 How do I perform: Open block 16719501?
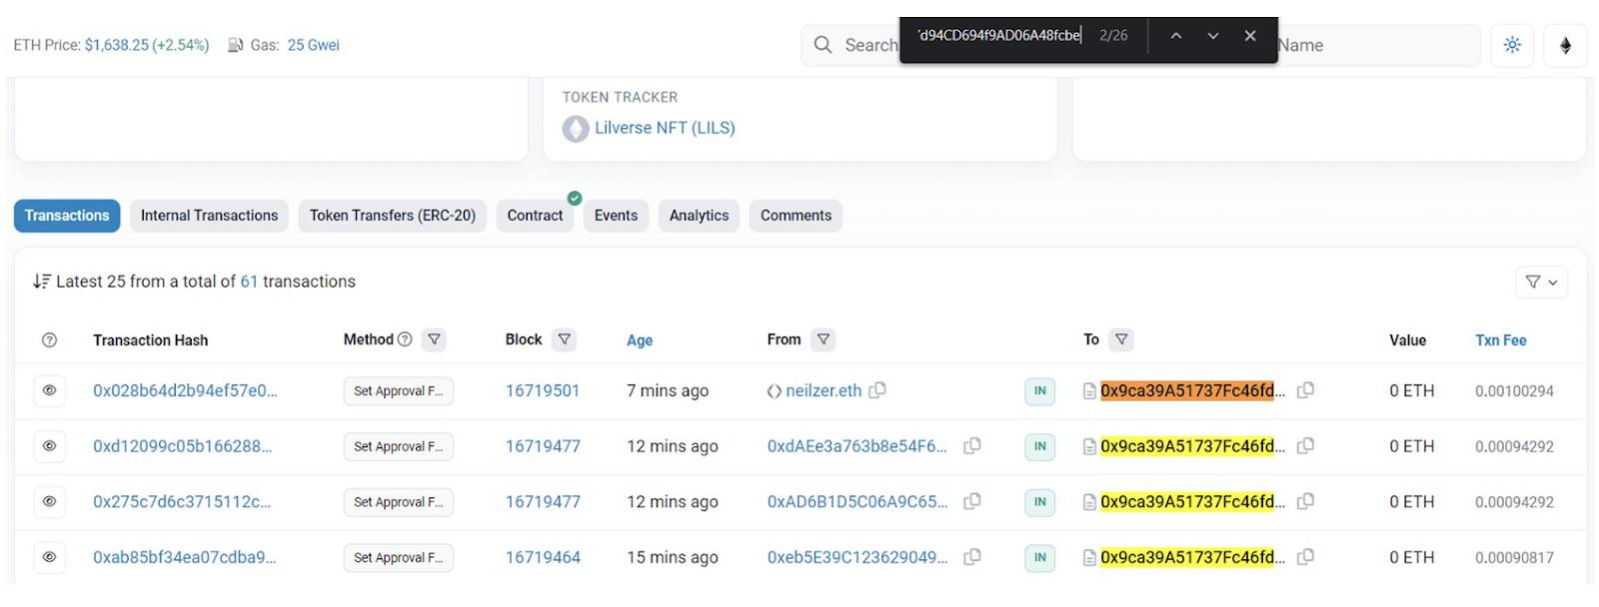543,390
